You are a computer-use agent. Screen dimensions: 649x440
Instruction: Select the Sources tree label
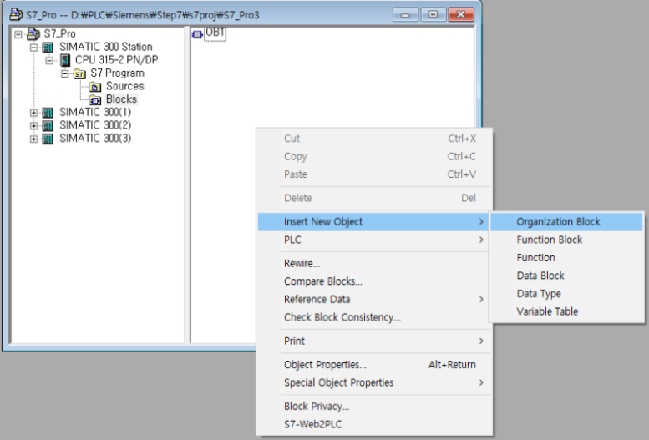(125, 86)
